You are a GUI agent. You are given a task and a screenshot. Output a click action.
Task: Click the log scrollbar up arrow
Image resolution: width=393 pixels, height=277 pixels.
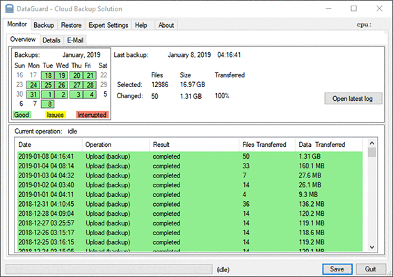click(x=372, y=143)
